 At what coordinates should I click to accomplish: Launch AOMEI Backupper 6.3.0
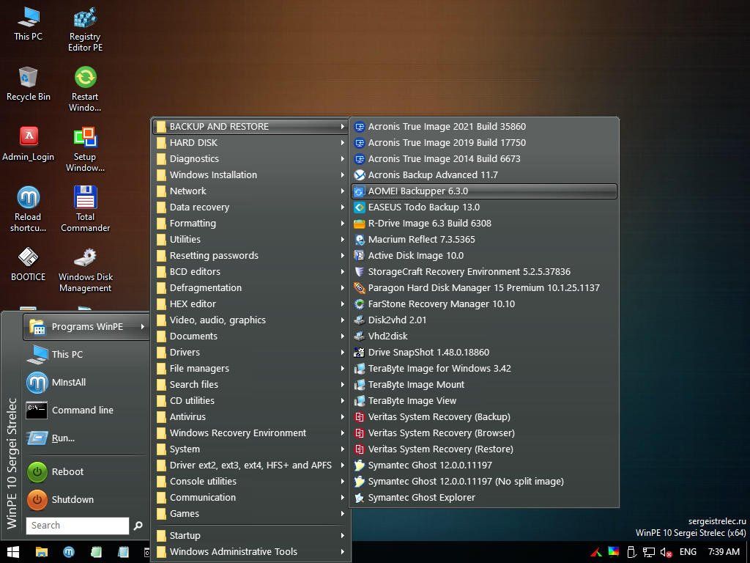484,191
